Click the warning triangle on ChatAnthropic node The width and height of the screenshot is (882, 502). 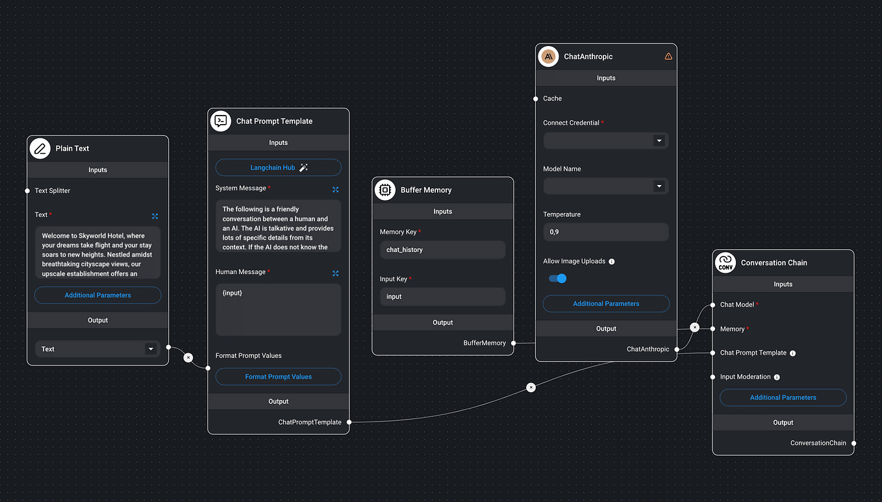tap(668, 56)
